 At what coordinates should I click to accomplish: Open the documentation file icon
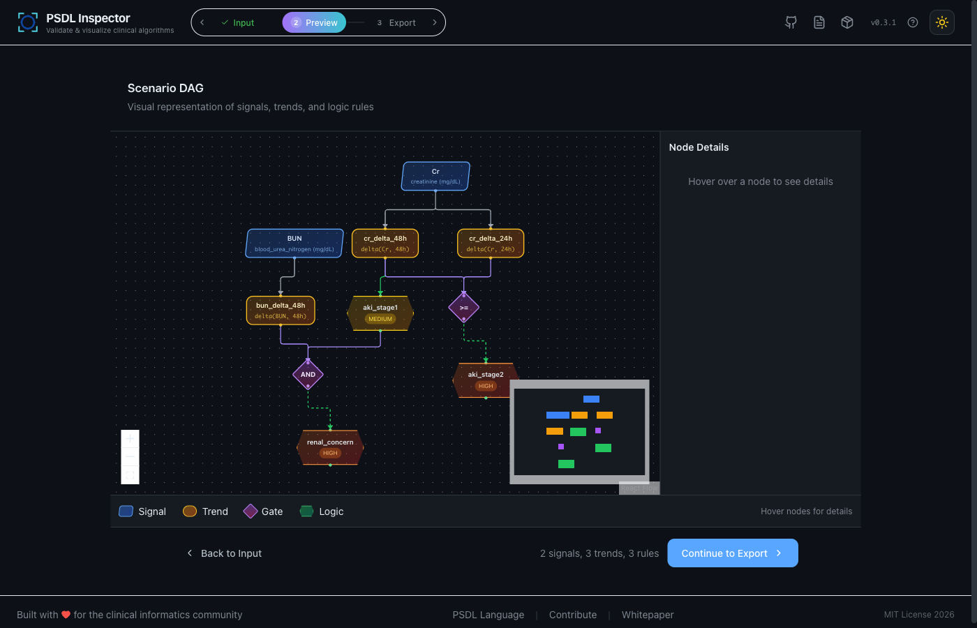tap(819, 22)
